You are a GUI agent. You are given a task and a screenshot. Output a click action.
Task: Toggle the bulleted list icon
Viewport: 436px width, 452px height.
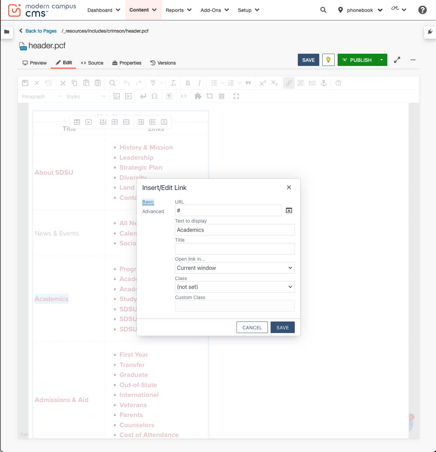214,83
